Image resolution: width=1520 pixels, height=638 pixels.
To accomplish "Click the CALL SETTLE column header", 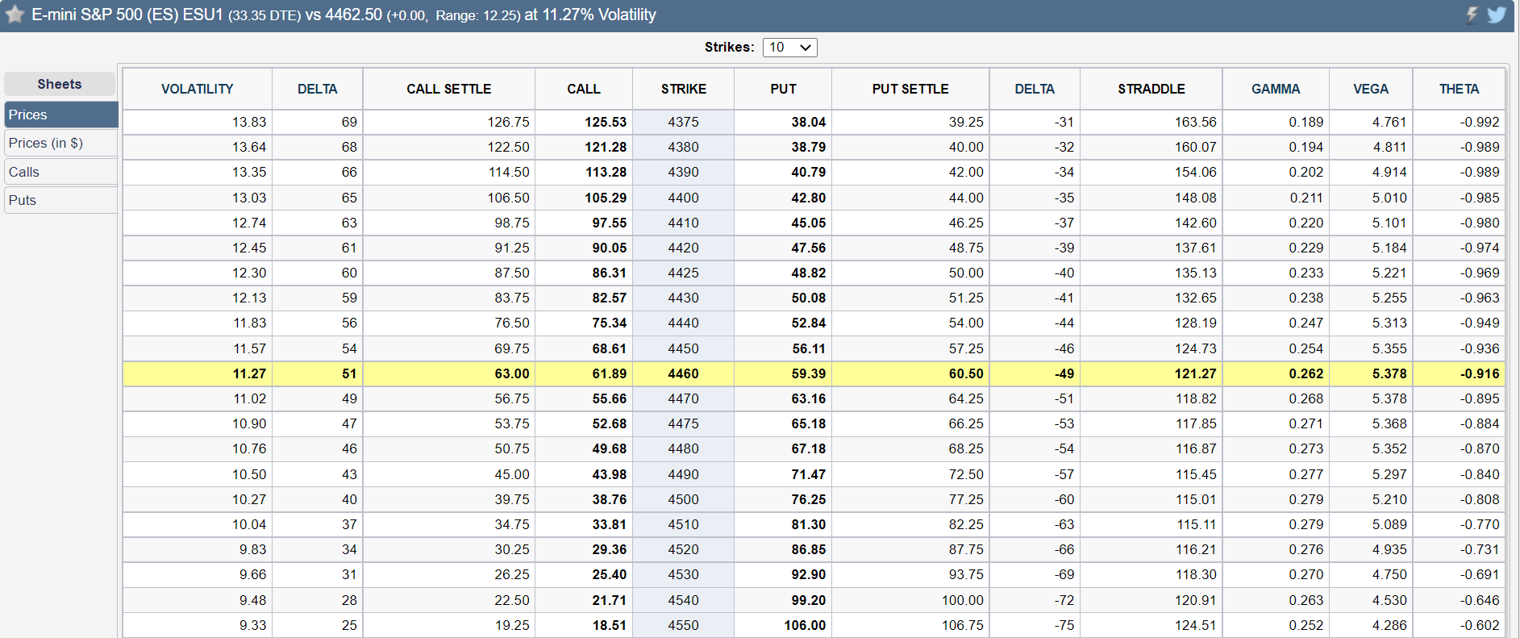I will [449, 89].
